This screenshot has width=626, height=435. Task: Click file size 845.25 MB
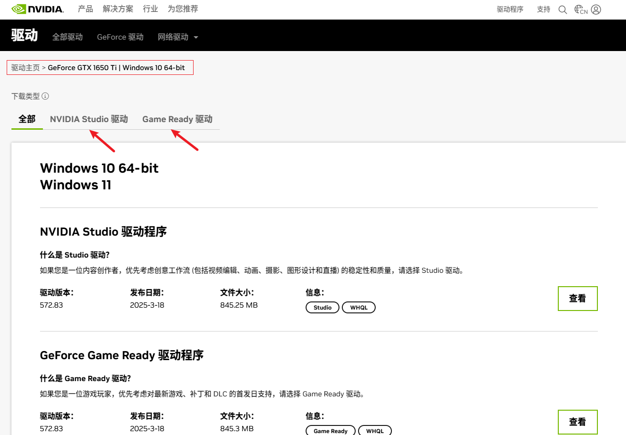pyautogui.click(x=239, y=305)
